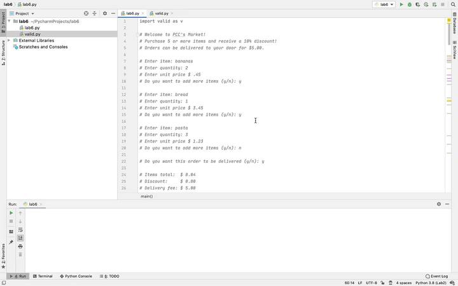The height and width of the screenshot is (286, 458).
Task: Click Python 3.8 interpreter in status bar
Action: tap(431, 283)
